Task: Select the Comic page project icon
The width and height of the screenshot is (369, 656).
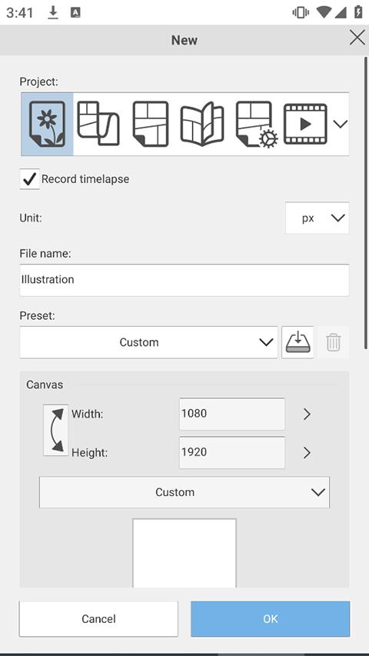Action: 150,124
